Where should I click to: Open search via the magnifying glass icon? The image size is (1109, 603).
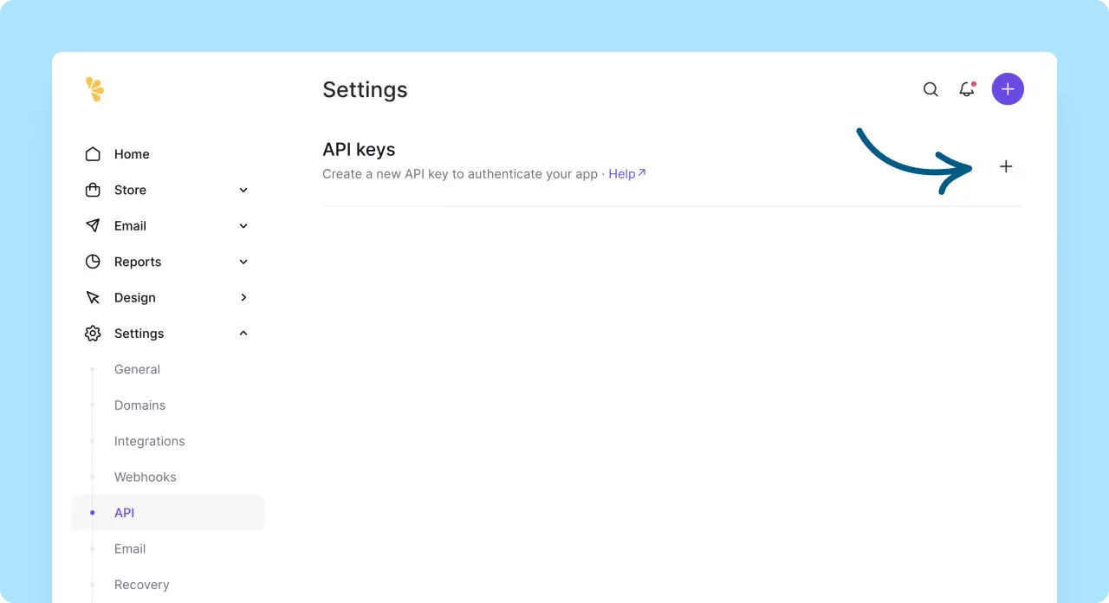(x=931, y=89)
